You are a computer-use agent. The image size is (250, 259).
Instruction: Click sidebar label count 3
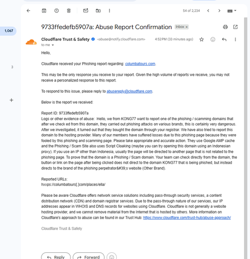(12, 67)
